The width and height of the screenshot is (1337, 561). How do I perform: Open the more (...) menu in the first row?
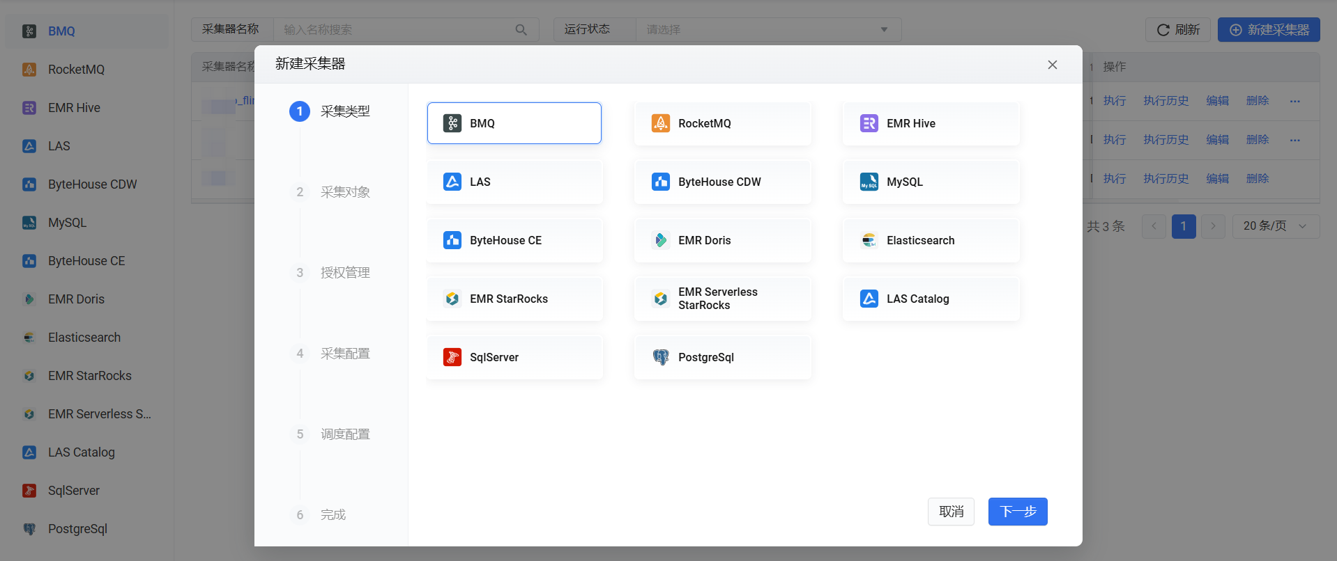pyautogui.click(x=1295, y=102)
